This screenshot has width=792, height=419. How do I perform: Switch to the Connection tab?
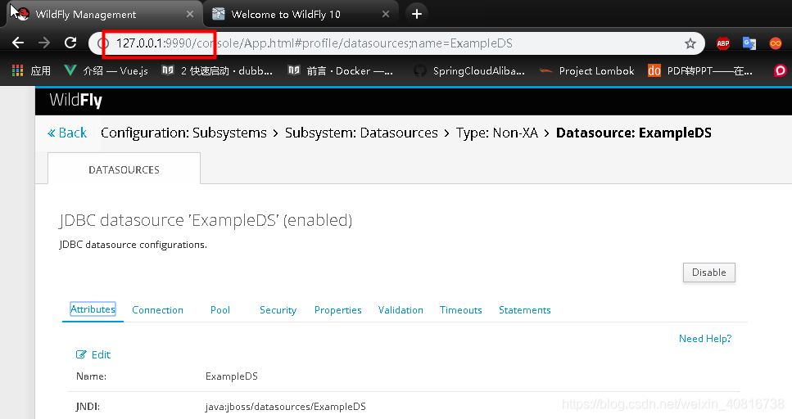pos(157,310)
